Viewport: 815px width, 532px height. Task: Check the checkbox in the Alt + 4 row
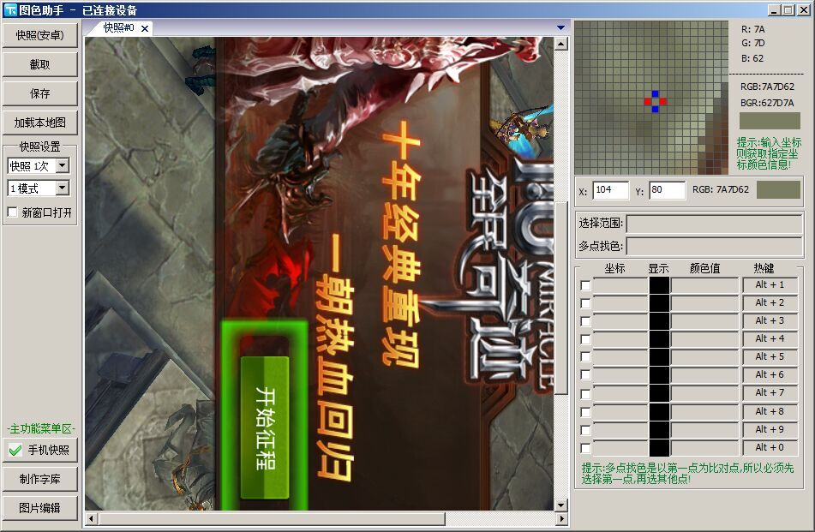coord(586,339)
